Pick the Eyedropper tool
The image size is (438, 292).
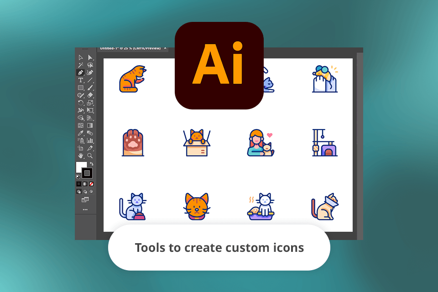coord(81,133)
